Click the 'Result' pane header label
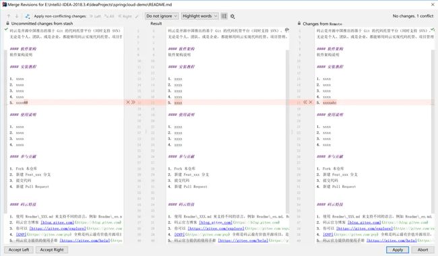 pyautogui.click(x=156, y=24)
